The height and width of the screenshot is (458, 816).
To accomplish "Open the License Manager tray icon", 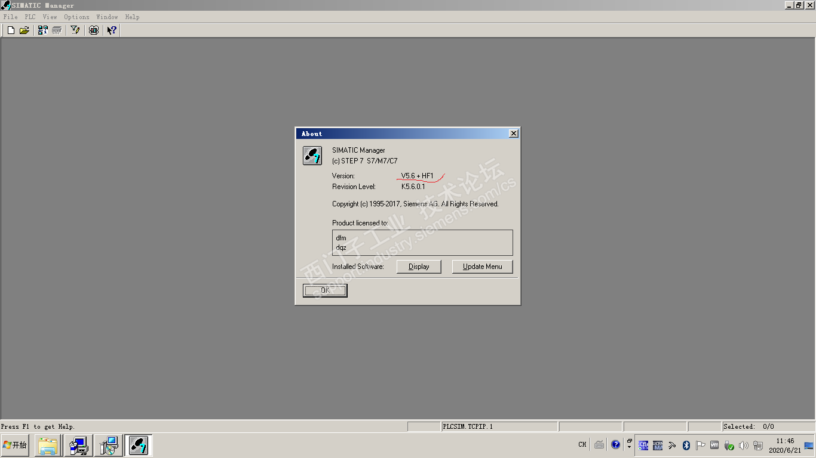I will pyautogui.click(x=658, y=445).
